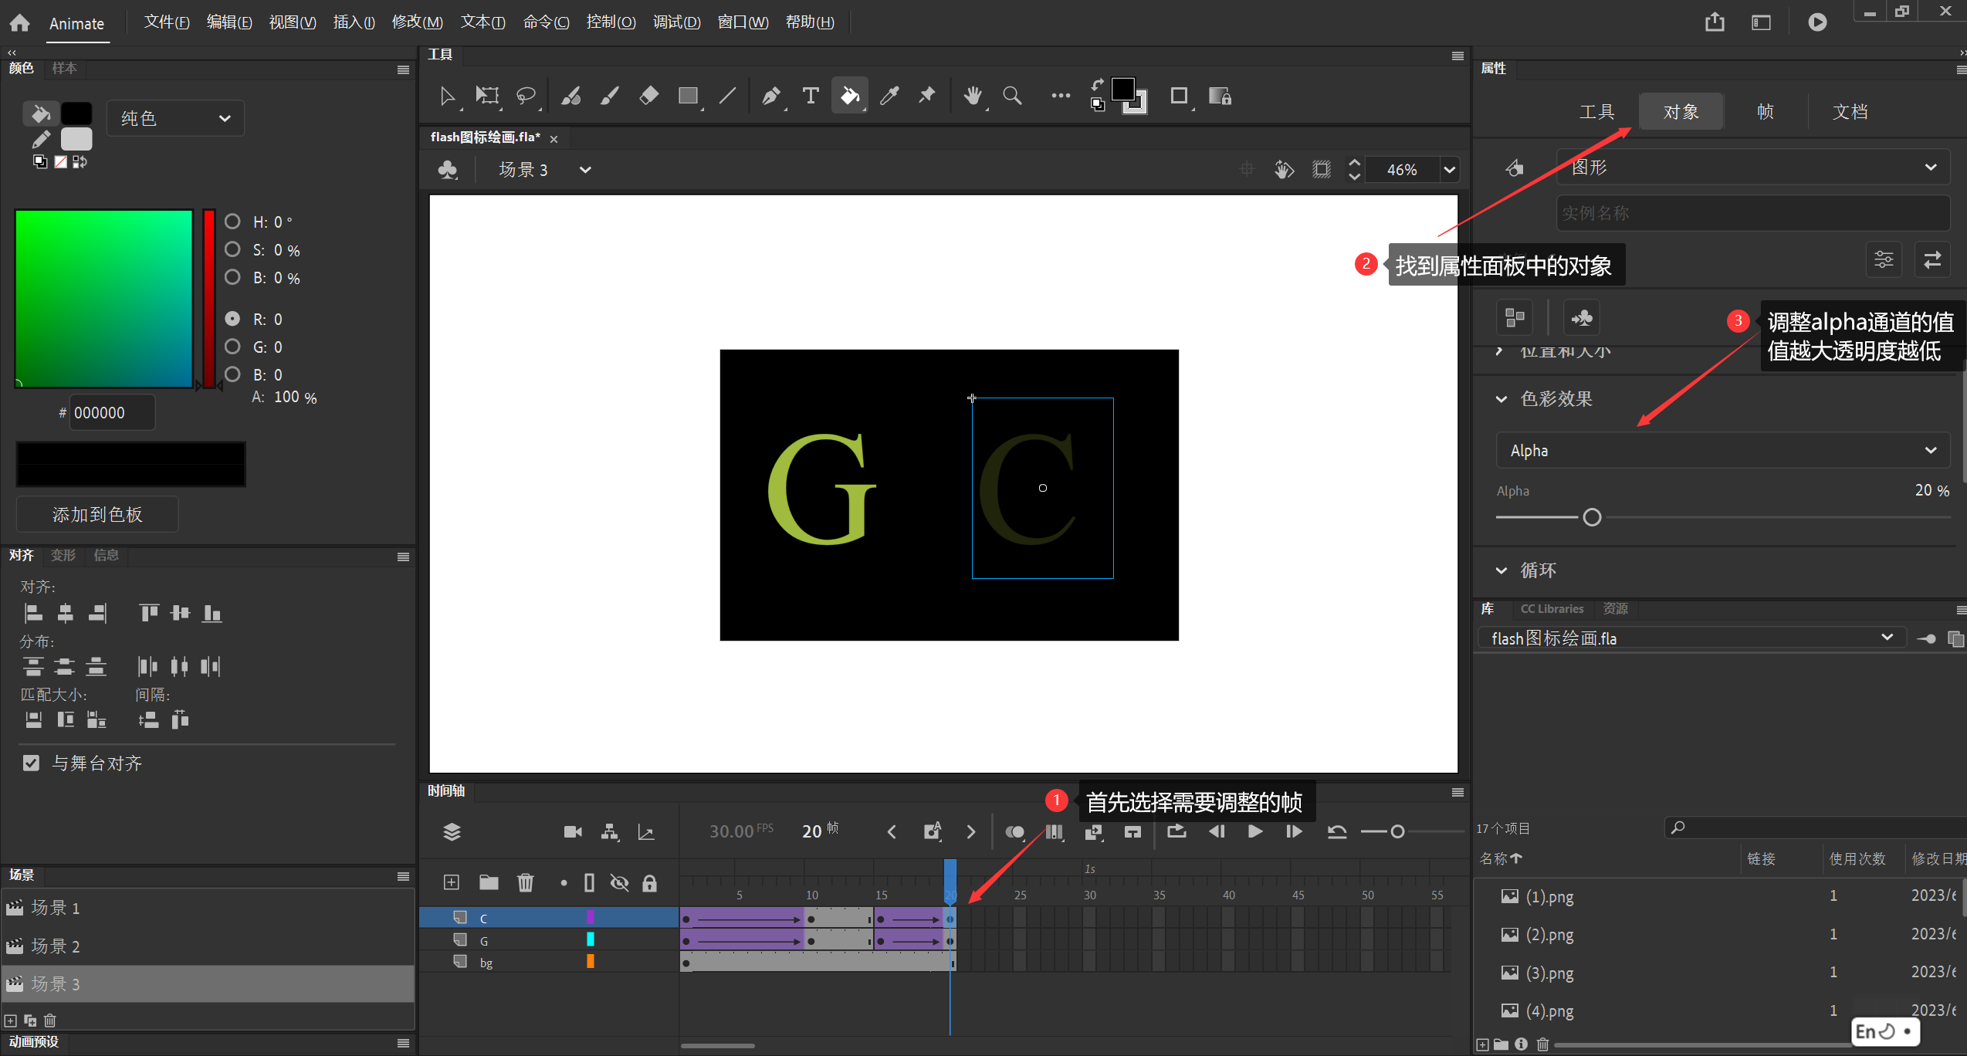
Task: Switch to the 帧 properties tab
Action: (1766, 112)
